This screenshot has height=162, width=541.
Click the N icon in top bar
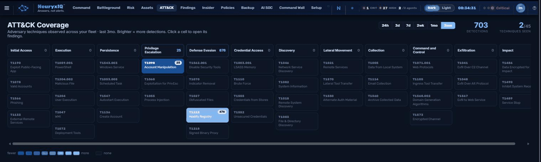pyautogui.click(x=338, y=8)
